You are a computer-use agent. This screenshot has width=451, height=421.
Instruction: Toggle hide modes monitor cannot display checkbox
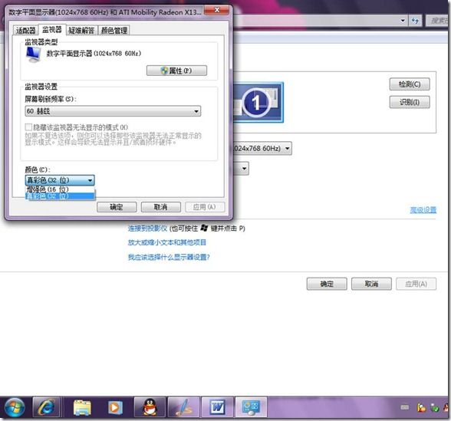[28, 127]
